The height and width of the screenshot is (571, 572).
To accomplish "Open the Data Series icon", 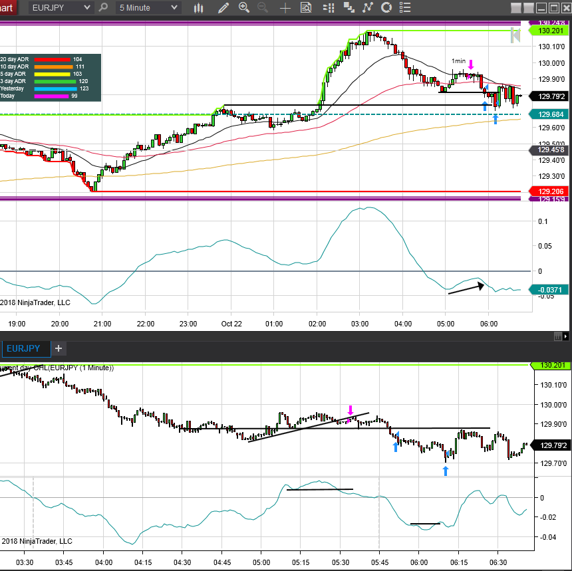I will click(329, 8).
